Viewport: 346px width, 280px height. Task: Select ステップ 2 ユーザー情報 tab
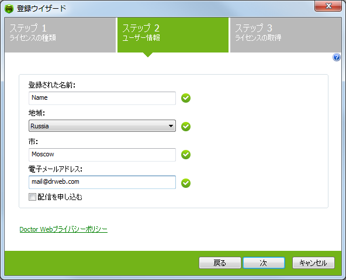[173, 35]
